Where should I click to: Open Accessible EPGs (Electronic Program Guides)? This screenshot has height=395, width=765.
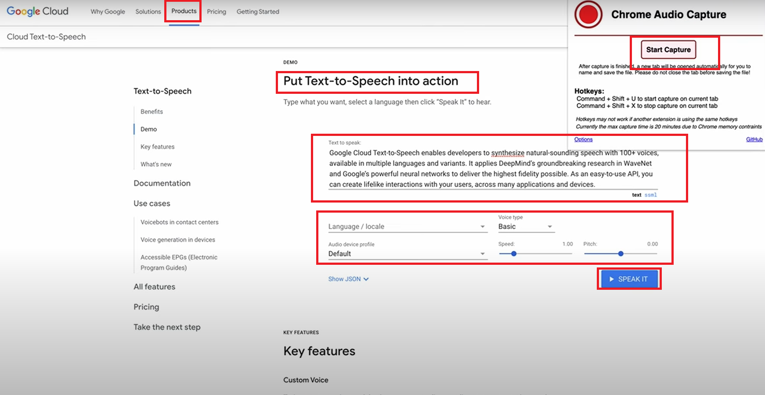pos(179,263)
